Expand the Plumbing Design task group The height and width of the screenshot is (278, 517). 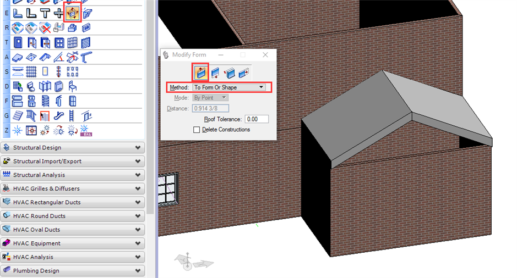pyautogui.click(x=73, y=271)
